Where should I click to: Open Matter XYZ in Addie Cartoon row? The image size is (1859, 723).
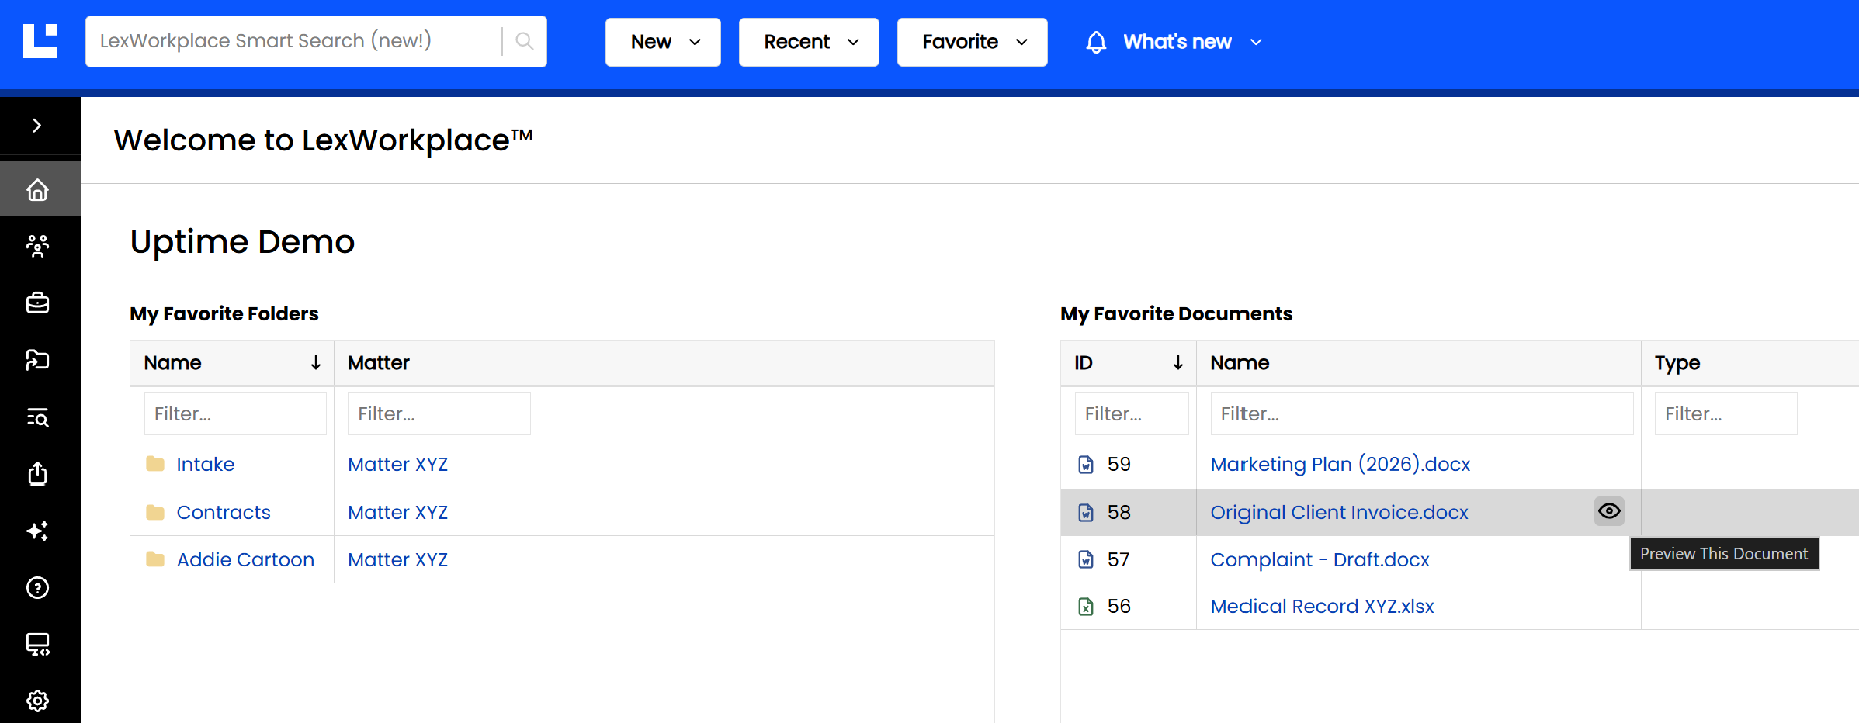397,559
